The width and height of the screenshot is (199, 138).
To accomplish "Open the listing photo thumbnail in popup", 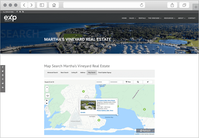I will click(88, 105).
